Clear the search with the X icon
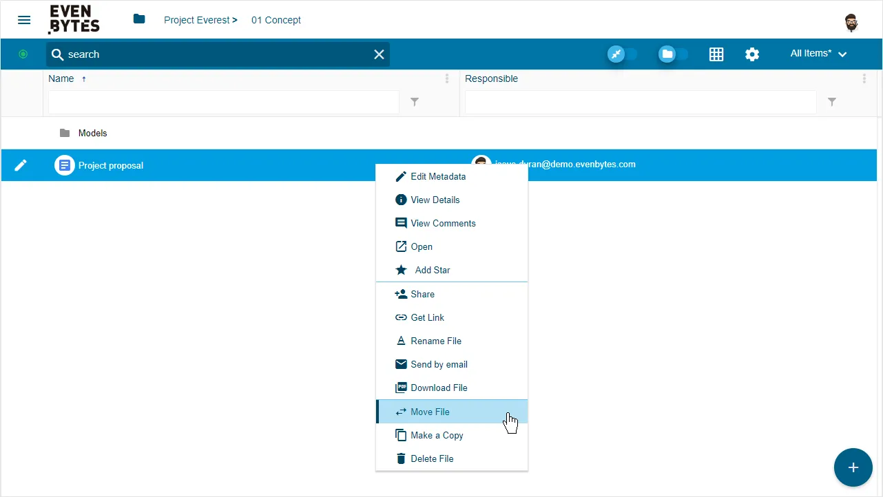The height and width of the screenshot is (497, 883). pyautogui.click(x=379, y=54)
